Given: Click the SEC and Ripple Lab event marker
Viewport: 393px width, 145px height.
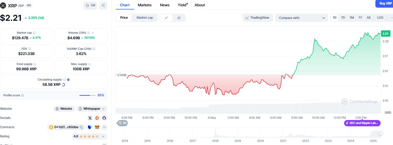Looking at the screenshot, I should coord(362,123).
